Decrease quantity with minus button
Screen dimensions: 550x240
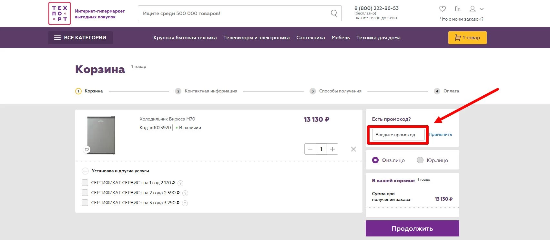(310, 149)
